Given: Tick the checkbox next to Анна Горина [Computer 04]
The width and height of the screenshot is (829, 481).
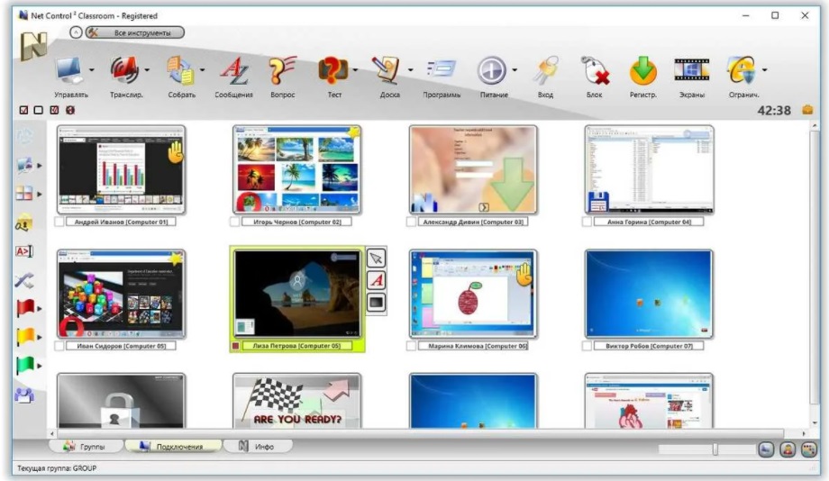Looking at the screenshot, I should pos(588,222).
